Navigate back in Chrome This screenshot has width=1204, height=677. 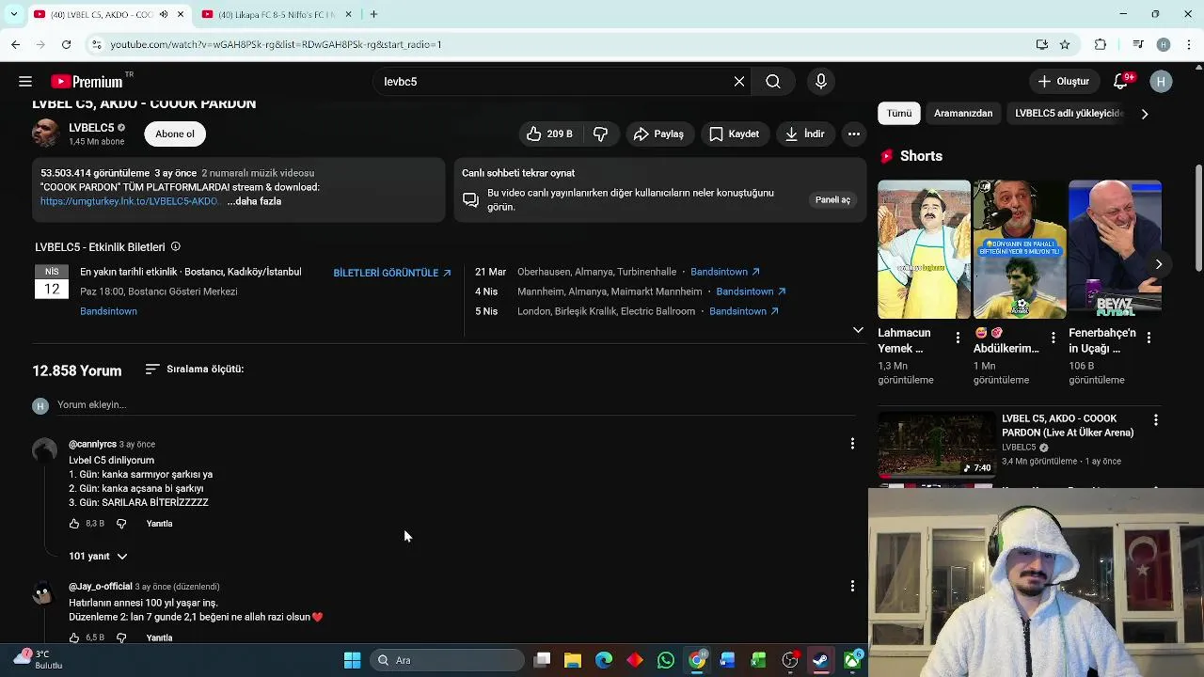(x=15, y=44)
